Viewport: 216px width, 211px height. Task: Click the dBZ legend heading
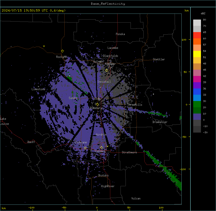[203, 13]
